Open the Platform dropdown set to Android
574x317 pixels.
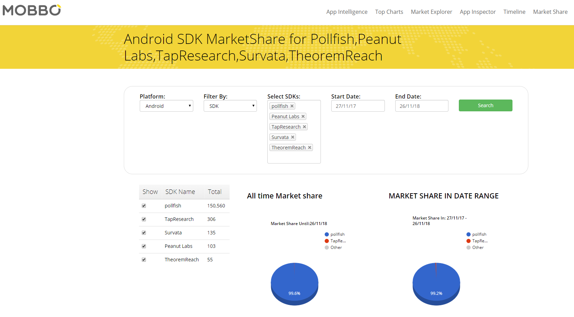166,106
